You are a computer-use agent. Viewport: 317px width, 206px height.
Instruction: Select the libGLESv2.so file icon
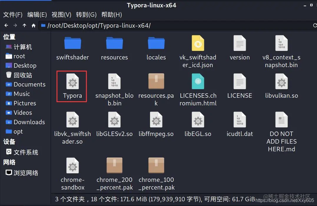[x=114, y=119]
